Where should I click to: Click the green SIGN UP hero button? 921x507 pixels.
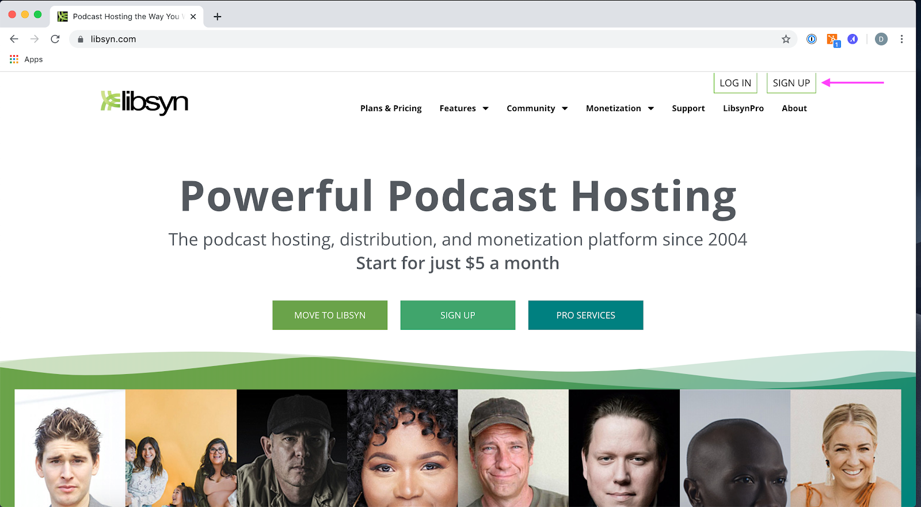tap(458, 315)
